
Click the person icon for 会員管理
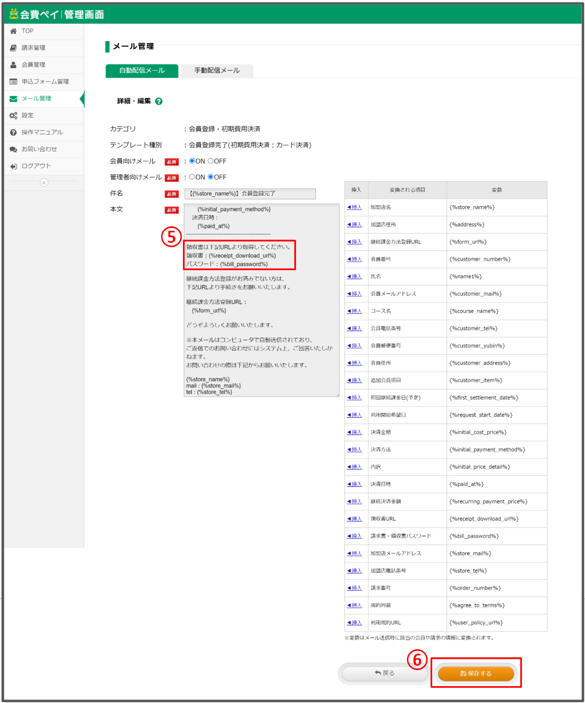click(14, 65)
